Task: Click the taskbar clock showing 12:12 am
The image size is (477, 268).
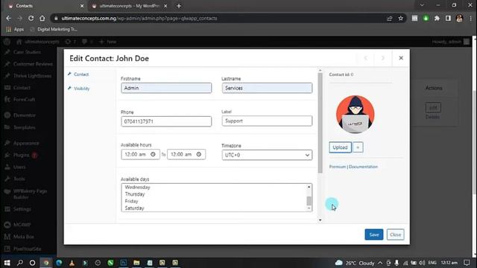Action: coord(449,263)
